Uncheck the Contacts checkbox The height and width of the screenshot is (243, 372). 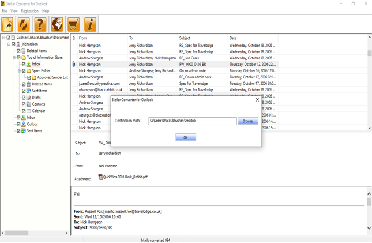pos(24,104)
